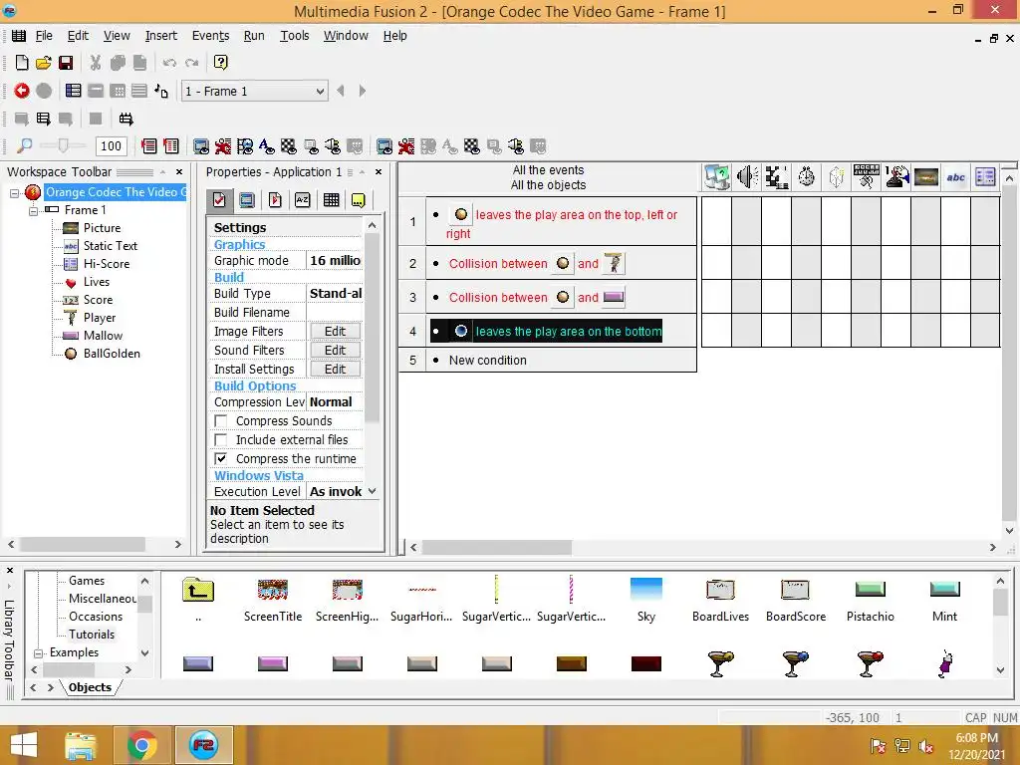Viewport: 1020px width, 765px height.
Task: Select the leaves play area bottom condition
Action: 547,331
